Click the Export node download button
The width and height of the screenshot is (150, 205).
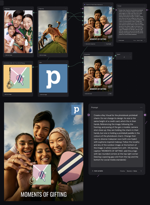pos(124,57)
